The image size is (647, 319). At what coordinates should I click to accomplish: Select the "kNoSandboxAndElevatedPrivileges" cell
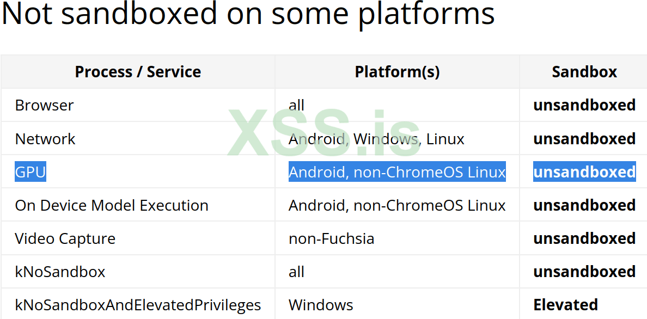(138, 305)
